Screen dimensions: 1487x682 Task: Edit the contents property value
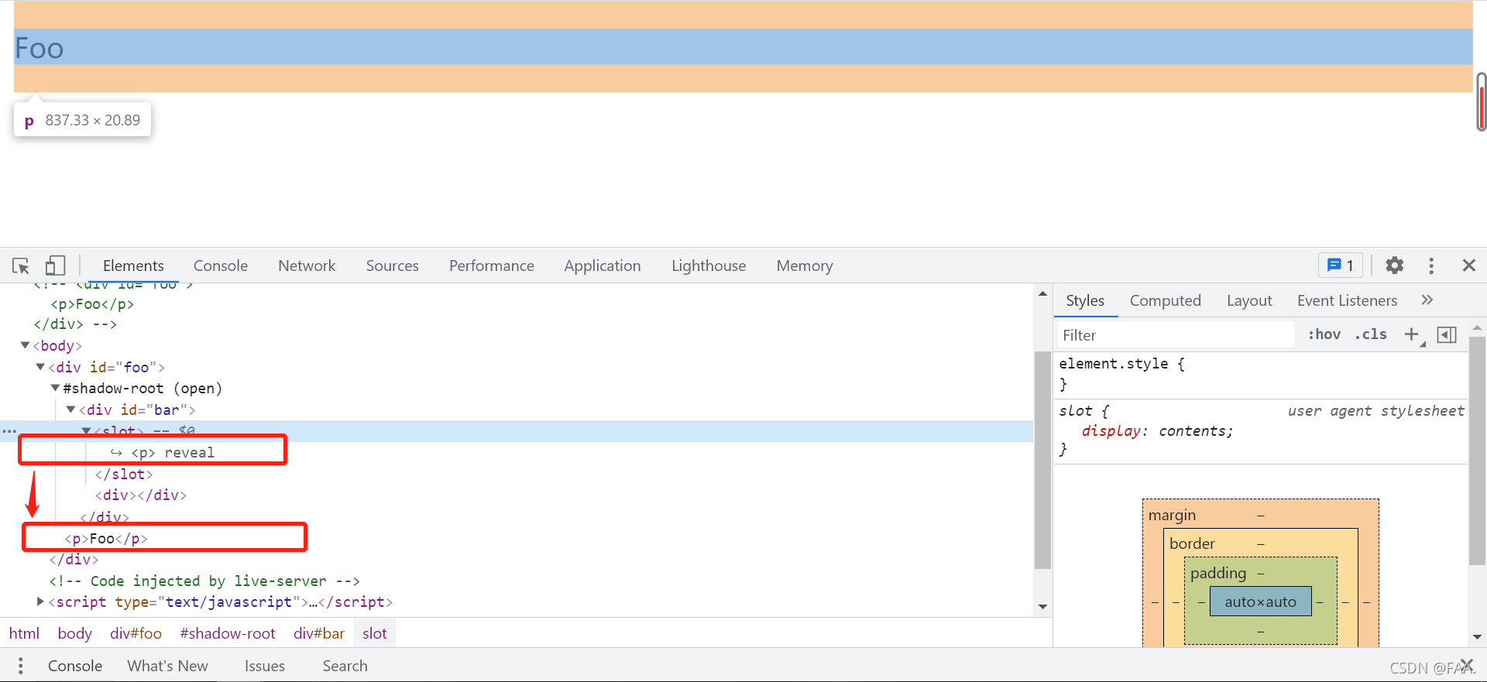pyautogui.click(x=1192, y=431)
